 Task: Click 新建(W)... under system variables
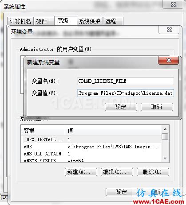pos(81,172)
